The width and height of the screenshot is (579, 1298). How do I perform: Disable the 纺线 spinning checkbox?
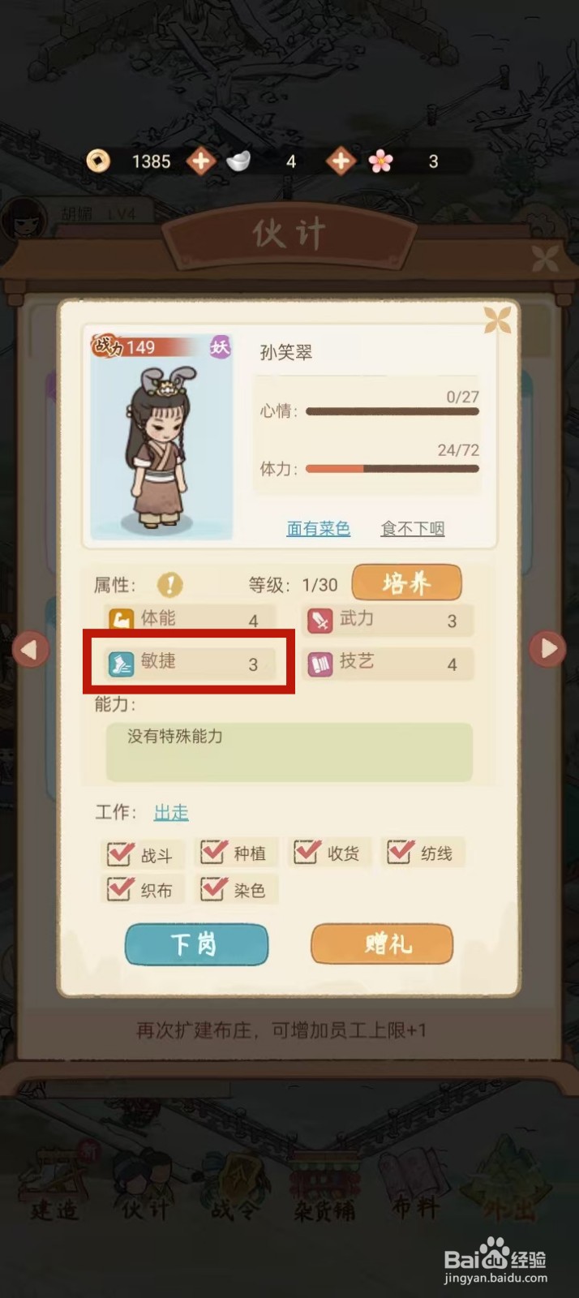pos(400,852)
